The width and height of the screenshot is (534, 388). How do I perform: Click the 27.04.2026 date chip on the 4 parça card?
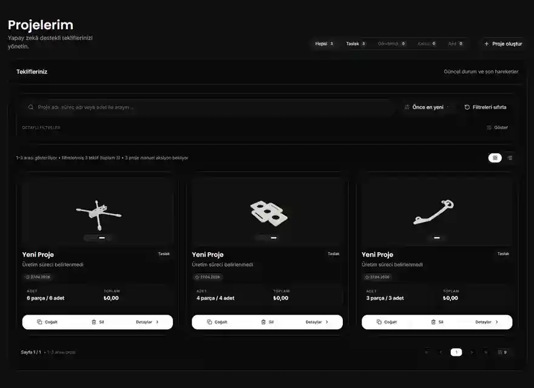(208, 277)
